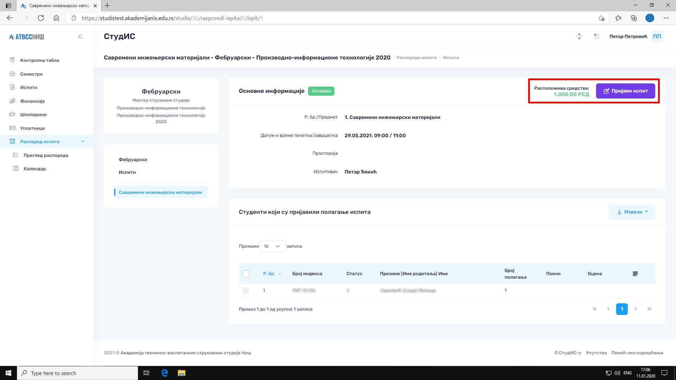Image resolution: width=676 pixels, height=380 pixels.
Task: Select Савремени инжењерски материјали side link
Action: coord(160,192)
